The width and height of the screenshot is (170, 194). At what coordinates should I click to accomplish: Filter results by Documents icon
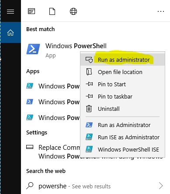tap(52, 11)
